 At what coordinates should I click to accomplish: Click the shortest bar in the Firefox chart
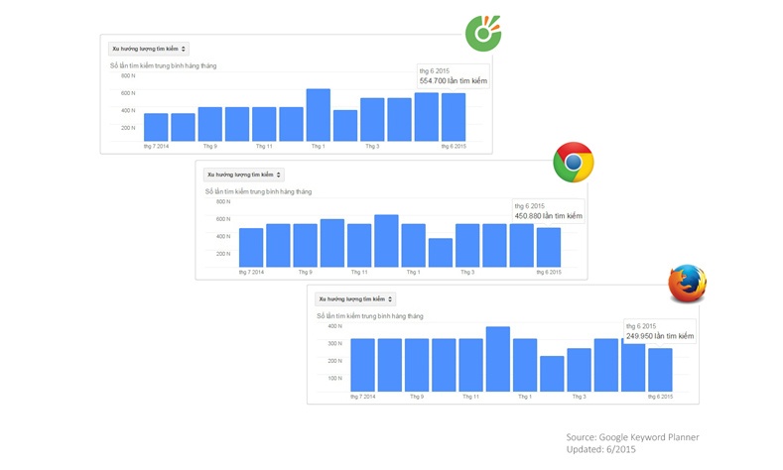click(552, 373)
